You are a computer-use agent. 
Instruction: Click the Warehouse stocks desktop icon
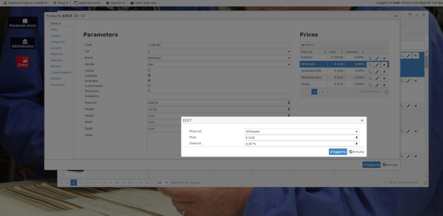coord(22,22)
